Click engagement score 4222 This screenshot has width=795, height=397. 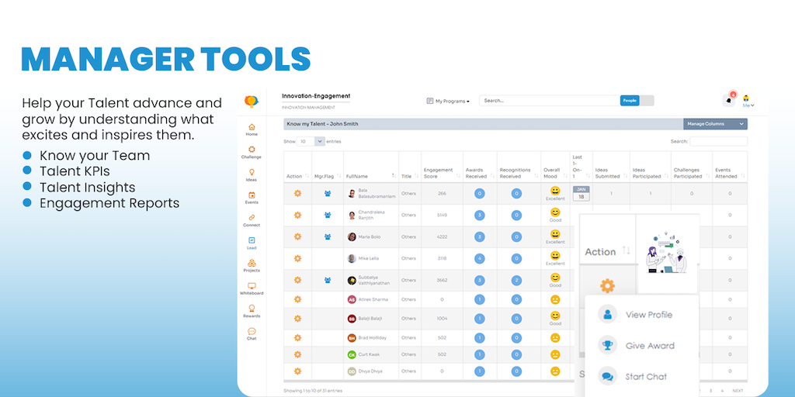[x=442, y=237]
